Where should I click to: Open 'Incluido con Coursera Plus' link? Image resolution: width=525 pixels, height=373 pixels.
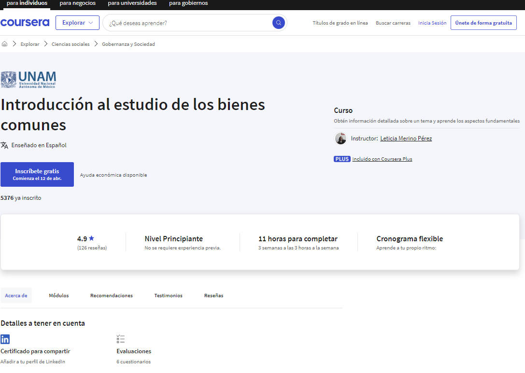click(x=382, y=159)
